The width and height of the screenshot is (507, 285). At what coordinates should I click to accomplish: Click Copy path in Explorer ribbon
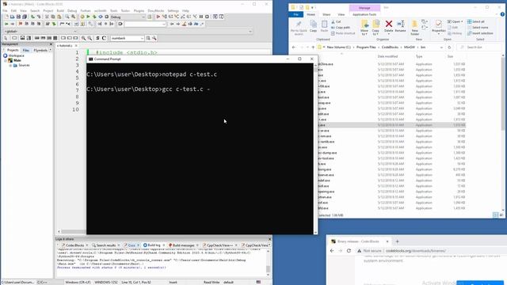click(x=341, y=28)
